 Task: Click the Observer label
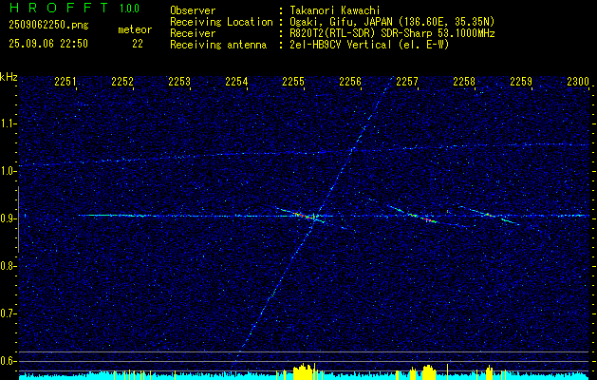tap(193, 10)
